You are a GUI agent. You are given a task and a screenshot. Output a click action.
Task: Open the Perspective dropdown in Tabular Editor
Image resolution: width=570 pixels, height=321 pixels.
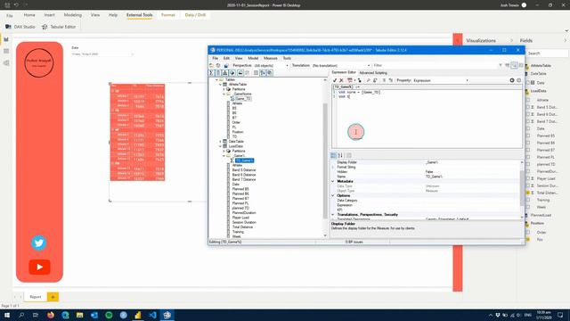tap(271, 65)
